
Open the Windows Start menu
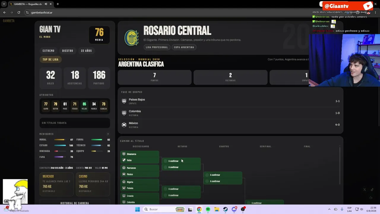tap(137, 209)
